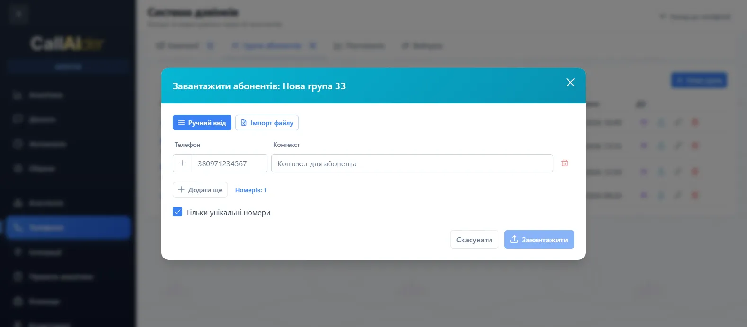
Task: Cancel with the Скасувати button
Action: (474, 240)
